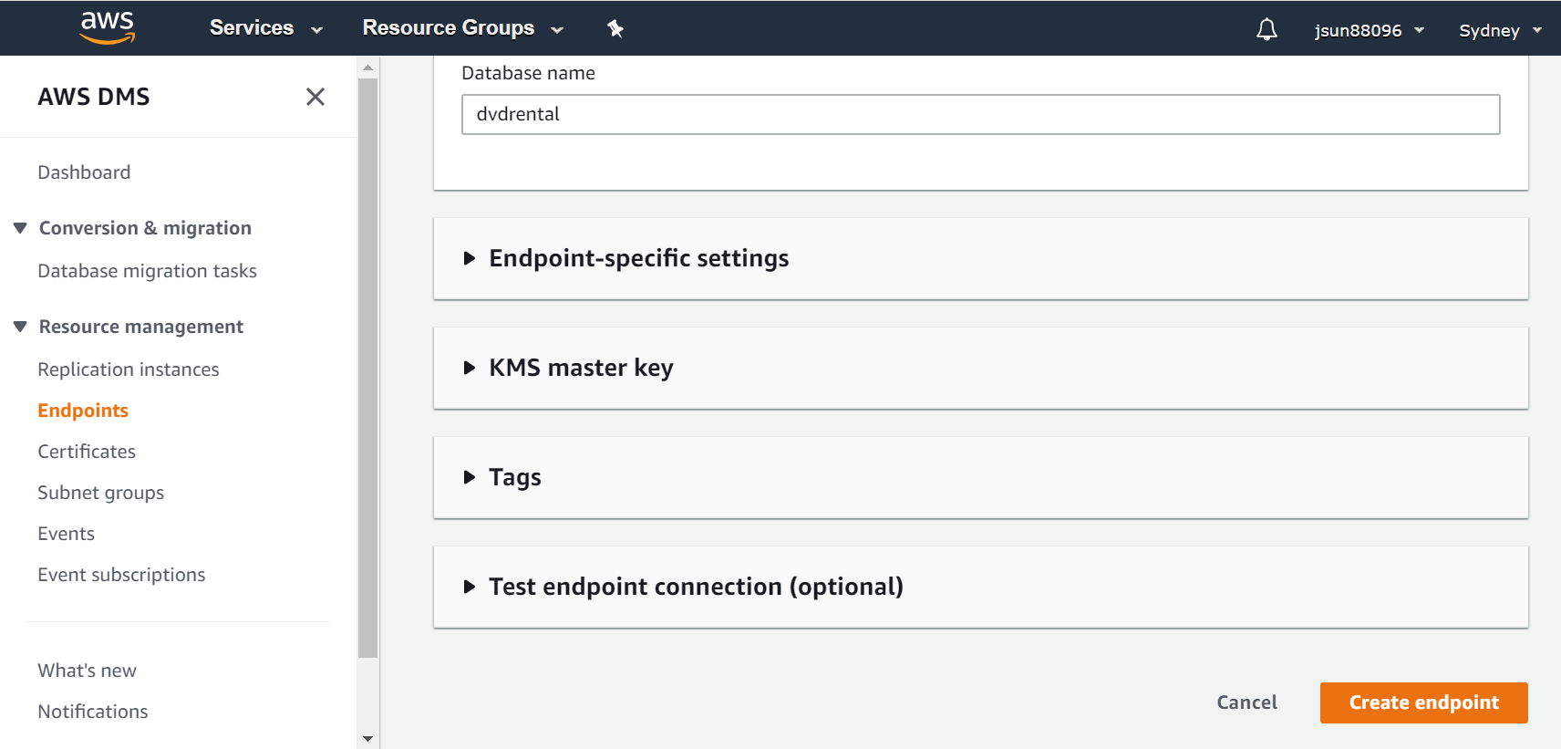Click the AWS logo home icon
This screenshot has width=1561, height=749.
[x=108, y=27]
